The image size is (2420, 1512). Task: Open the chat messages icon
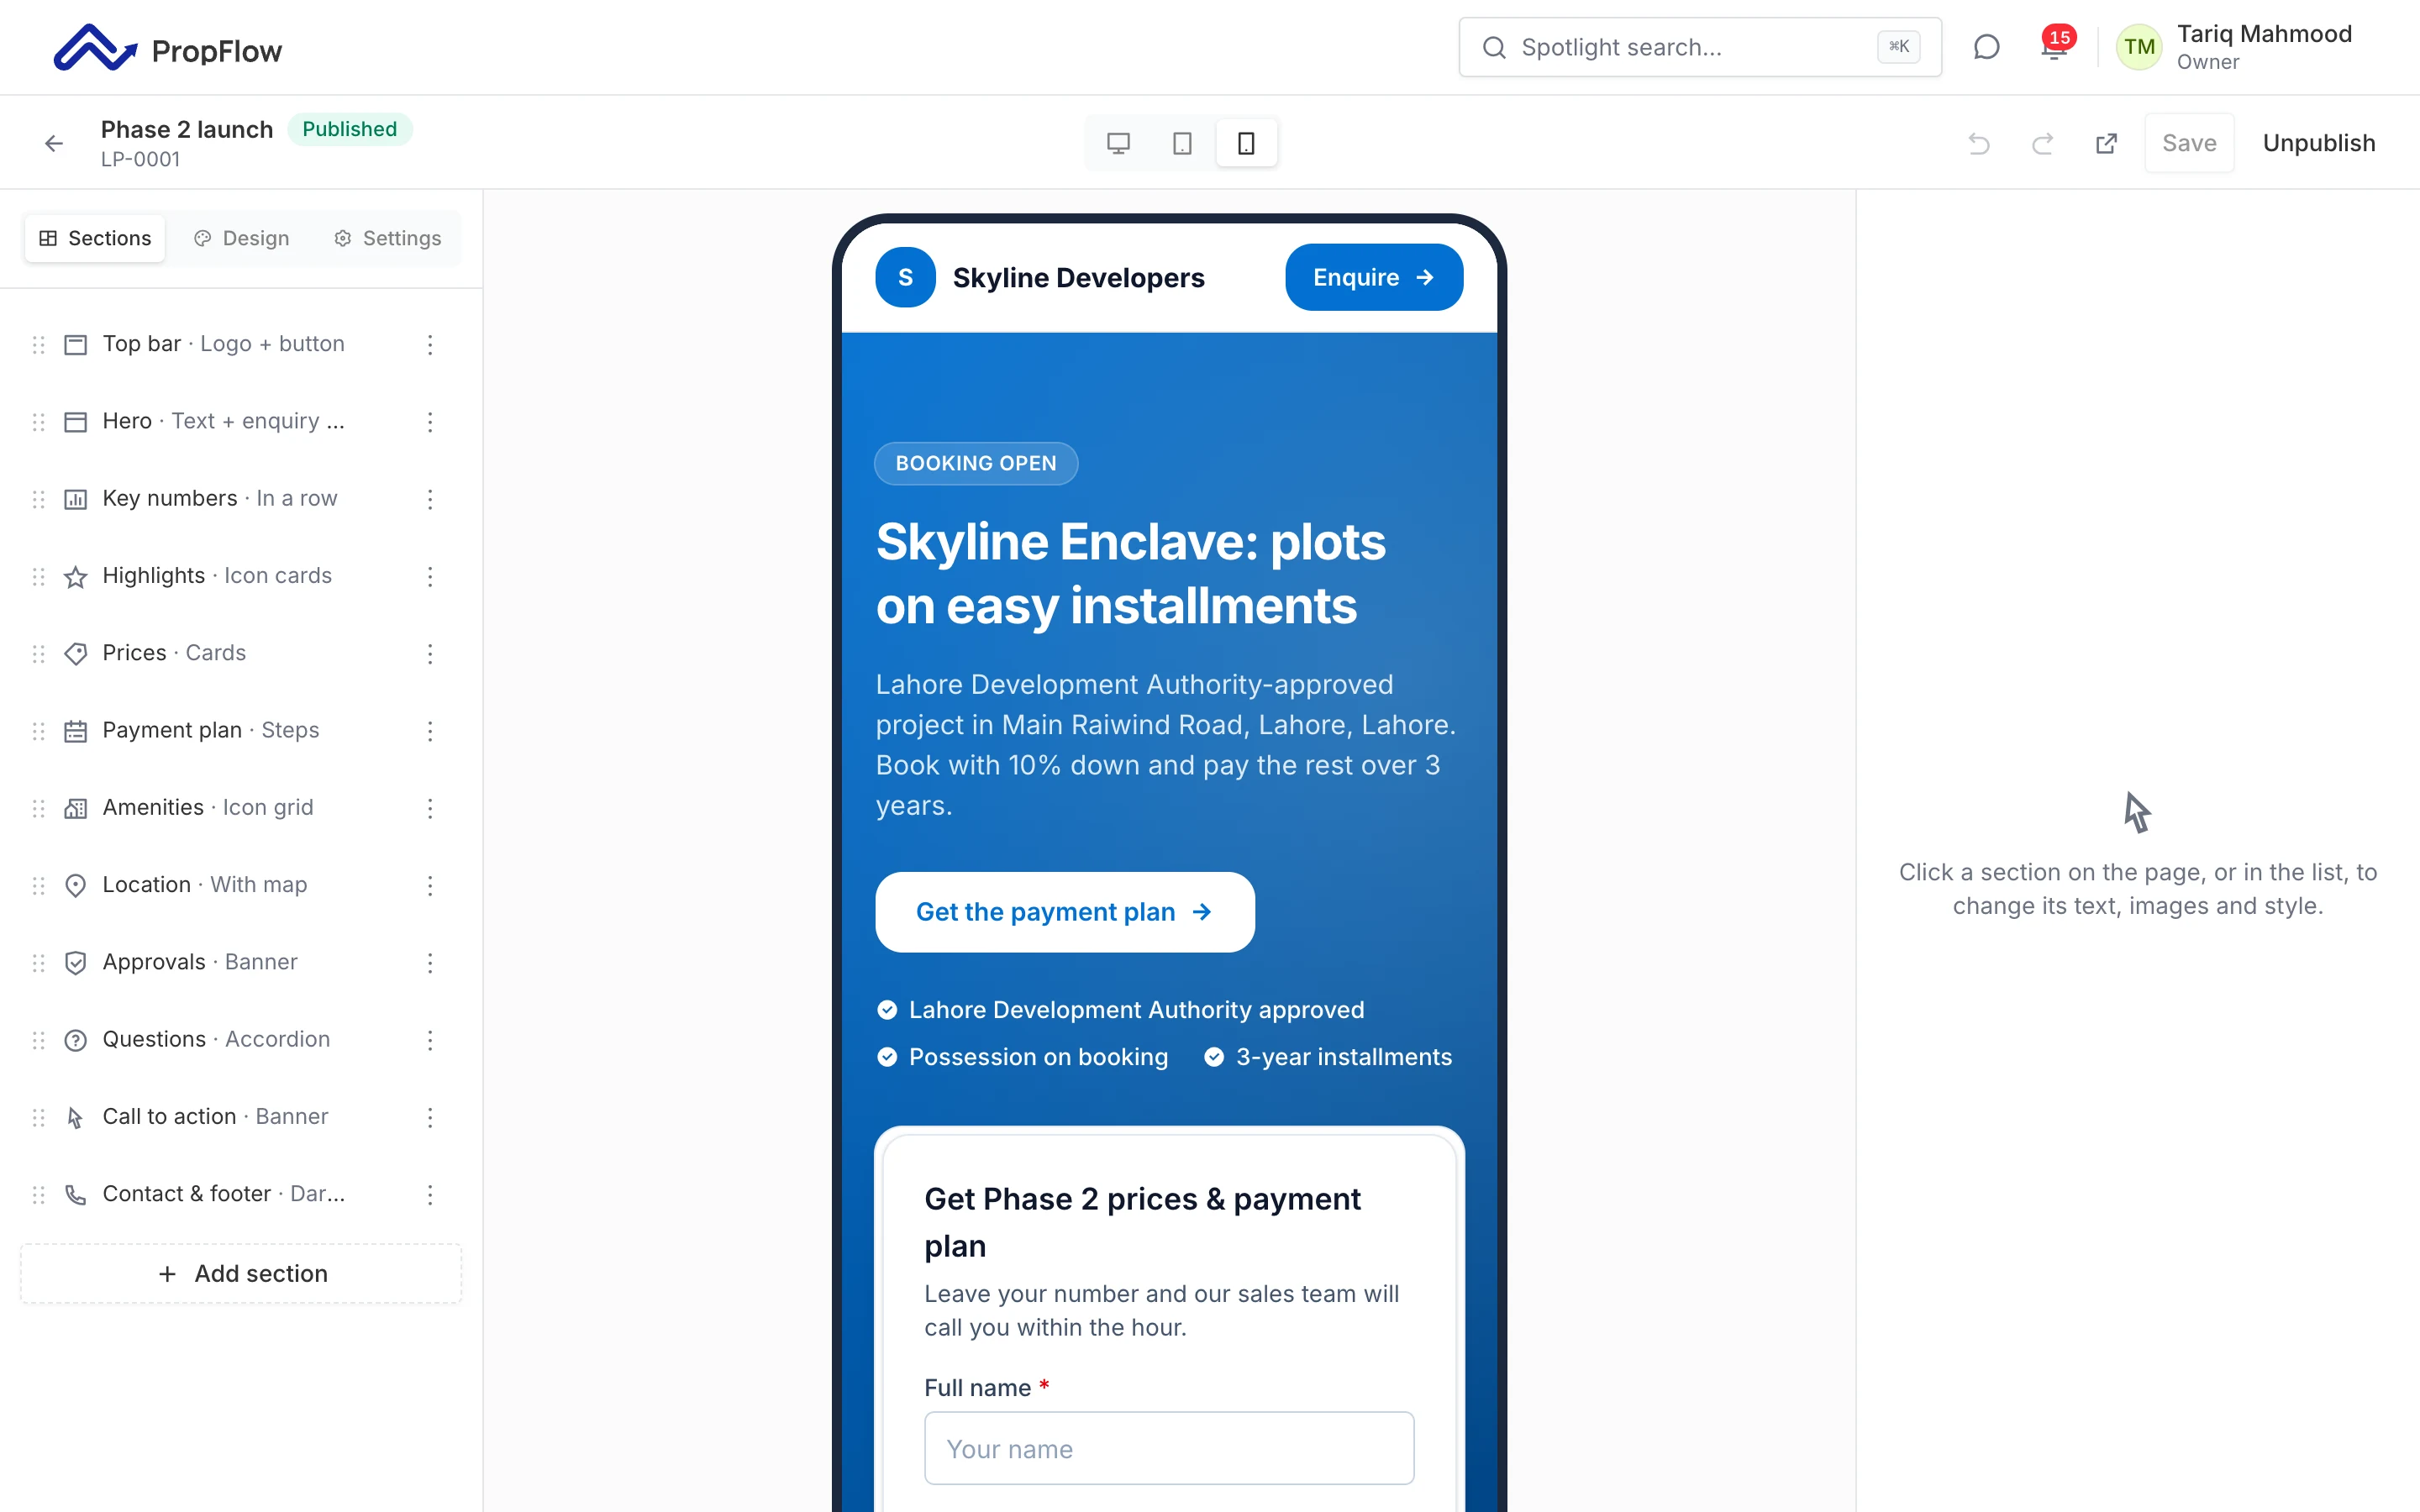click(1986, 47)
